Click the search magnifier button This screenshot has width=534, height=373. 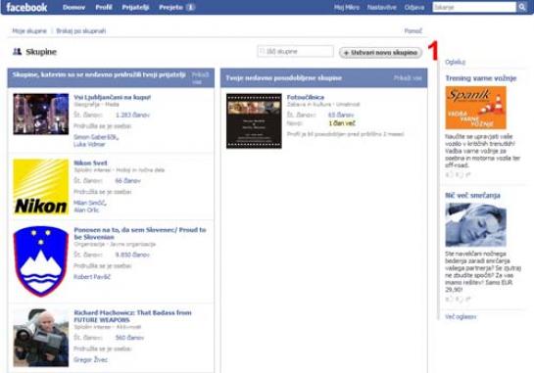tap(522, 7)
